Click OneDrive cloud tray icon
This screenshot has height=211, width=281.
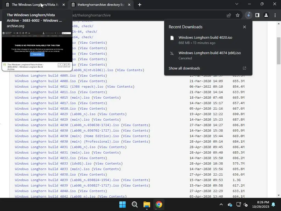pos(230,204)
